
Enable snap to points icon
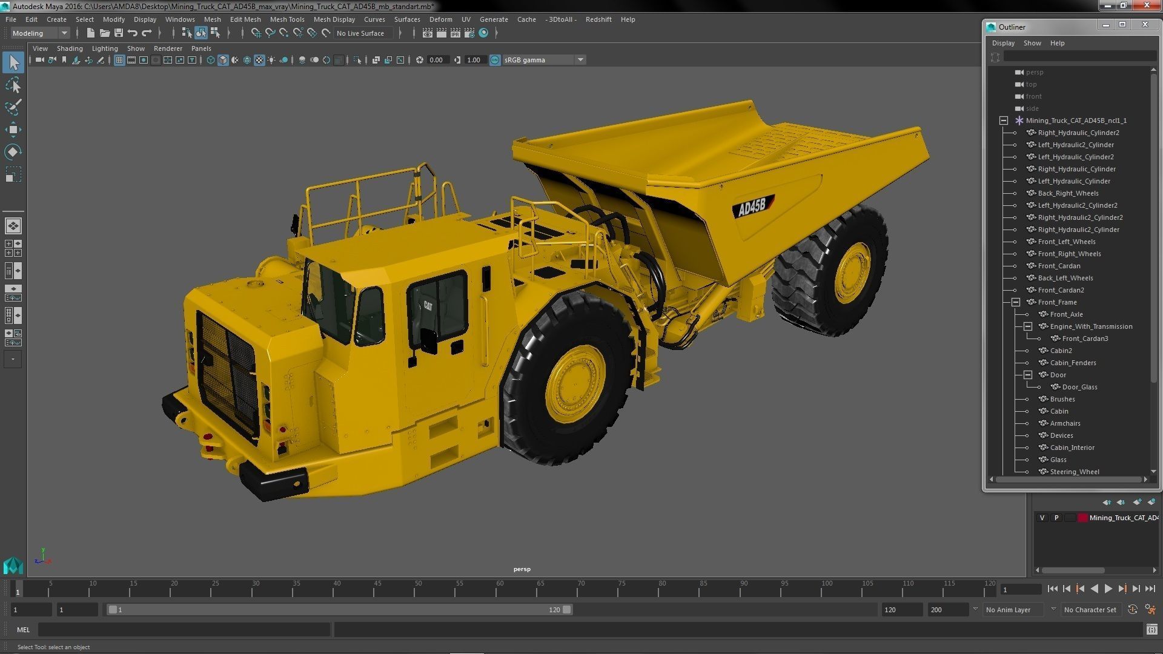[284, 33]
